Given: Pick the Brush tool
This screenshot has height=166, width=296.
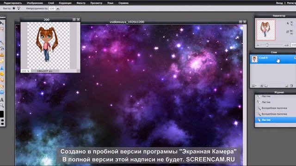Looking at the screenshot, I should click(2, 42).
